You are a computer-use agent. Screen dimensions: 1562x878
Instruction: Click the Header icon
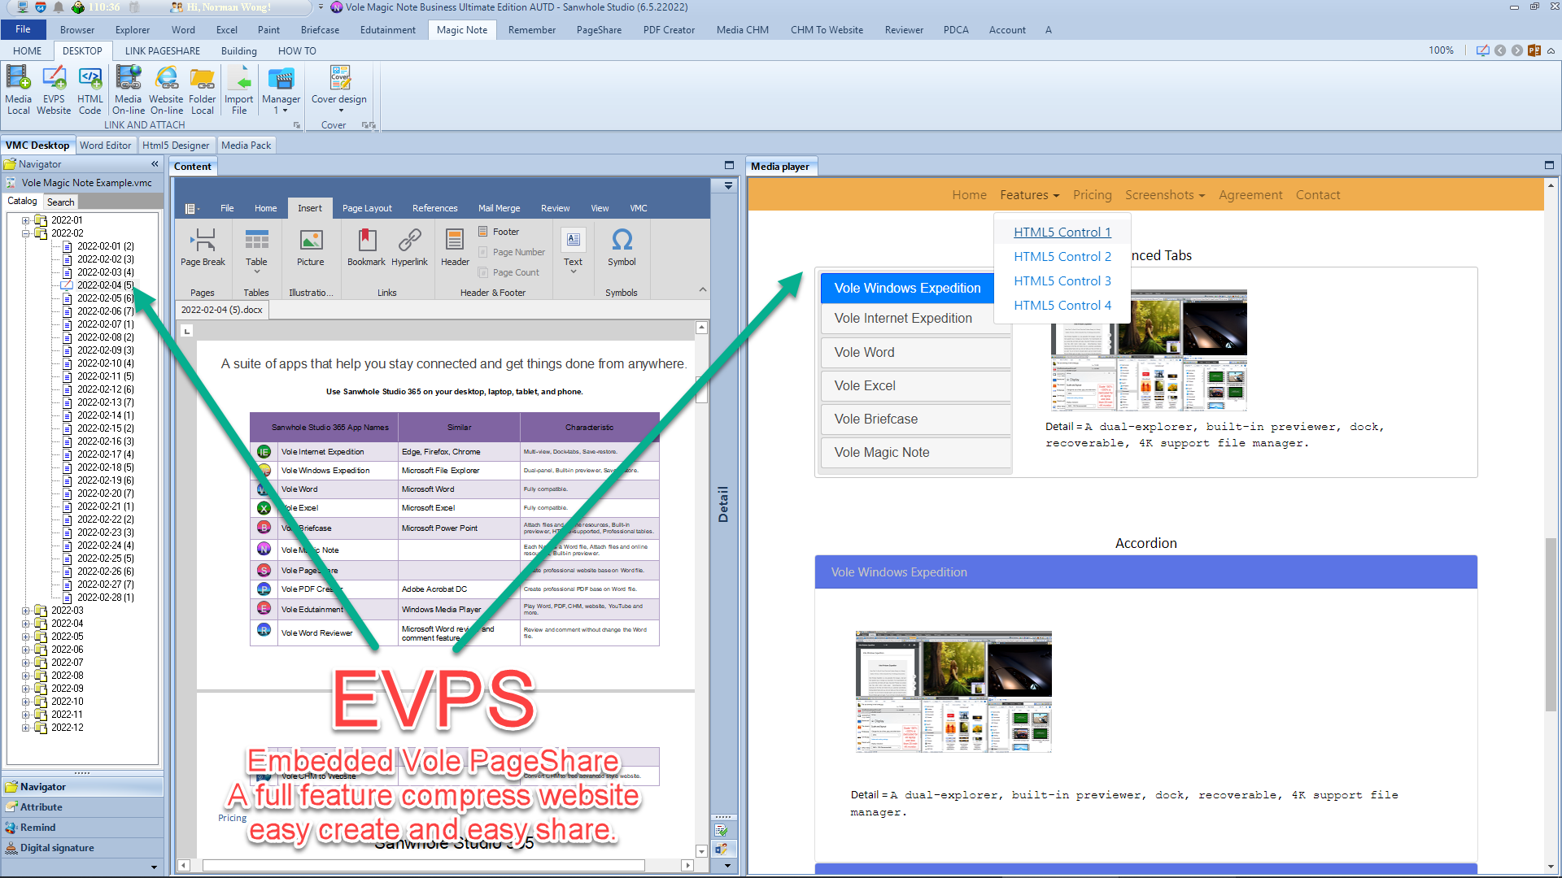click(x=455, y=248)
